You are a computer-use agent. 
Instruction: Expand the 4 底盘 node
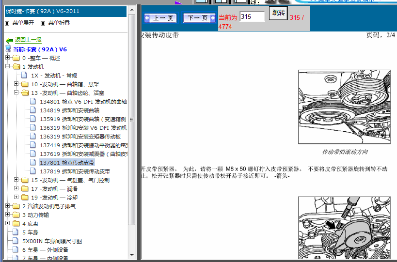[8, 223]
